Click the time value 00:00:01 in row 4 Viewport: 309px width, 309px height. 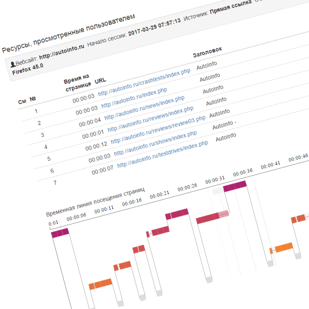tap(93, 134)
